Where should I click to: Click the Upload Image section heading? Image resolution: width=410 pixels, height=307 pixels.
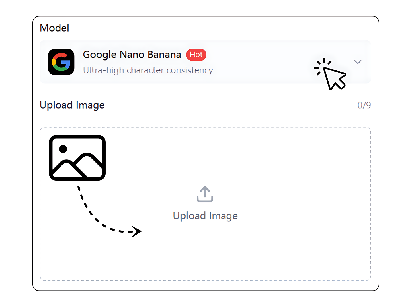(x=72, y=105)
